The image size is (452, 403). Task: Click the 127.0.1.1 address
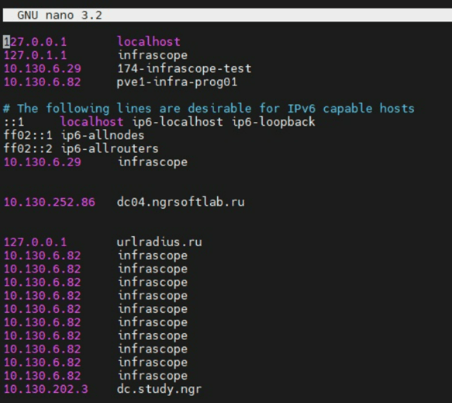point(35,55)
